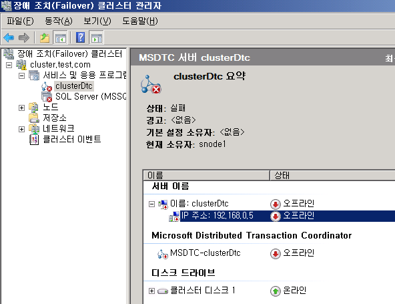Select the 클러스터 이벤트 tree item
Image resolution: width=395 pixels, height=304 pixels.
pos(71,139)
